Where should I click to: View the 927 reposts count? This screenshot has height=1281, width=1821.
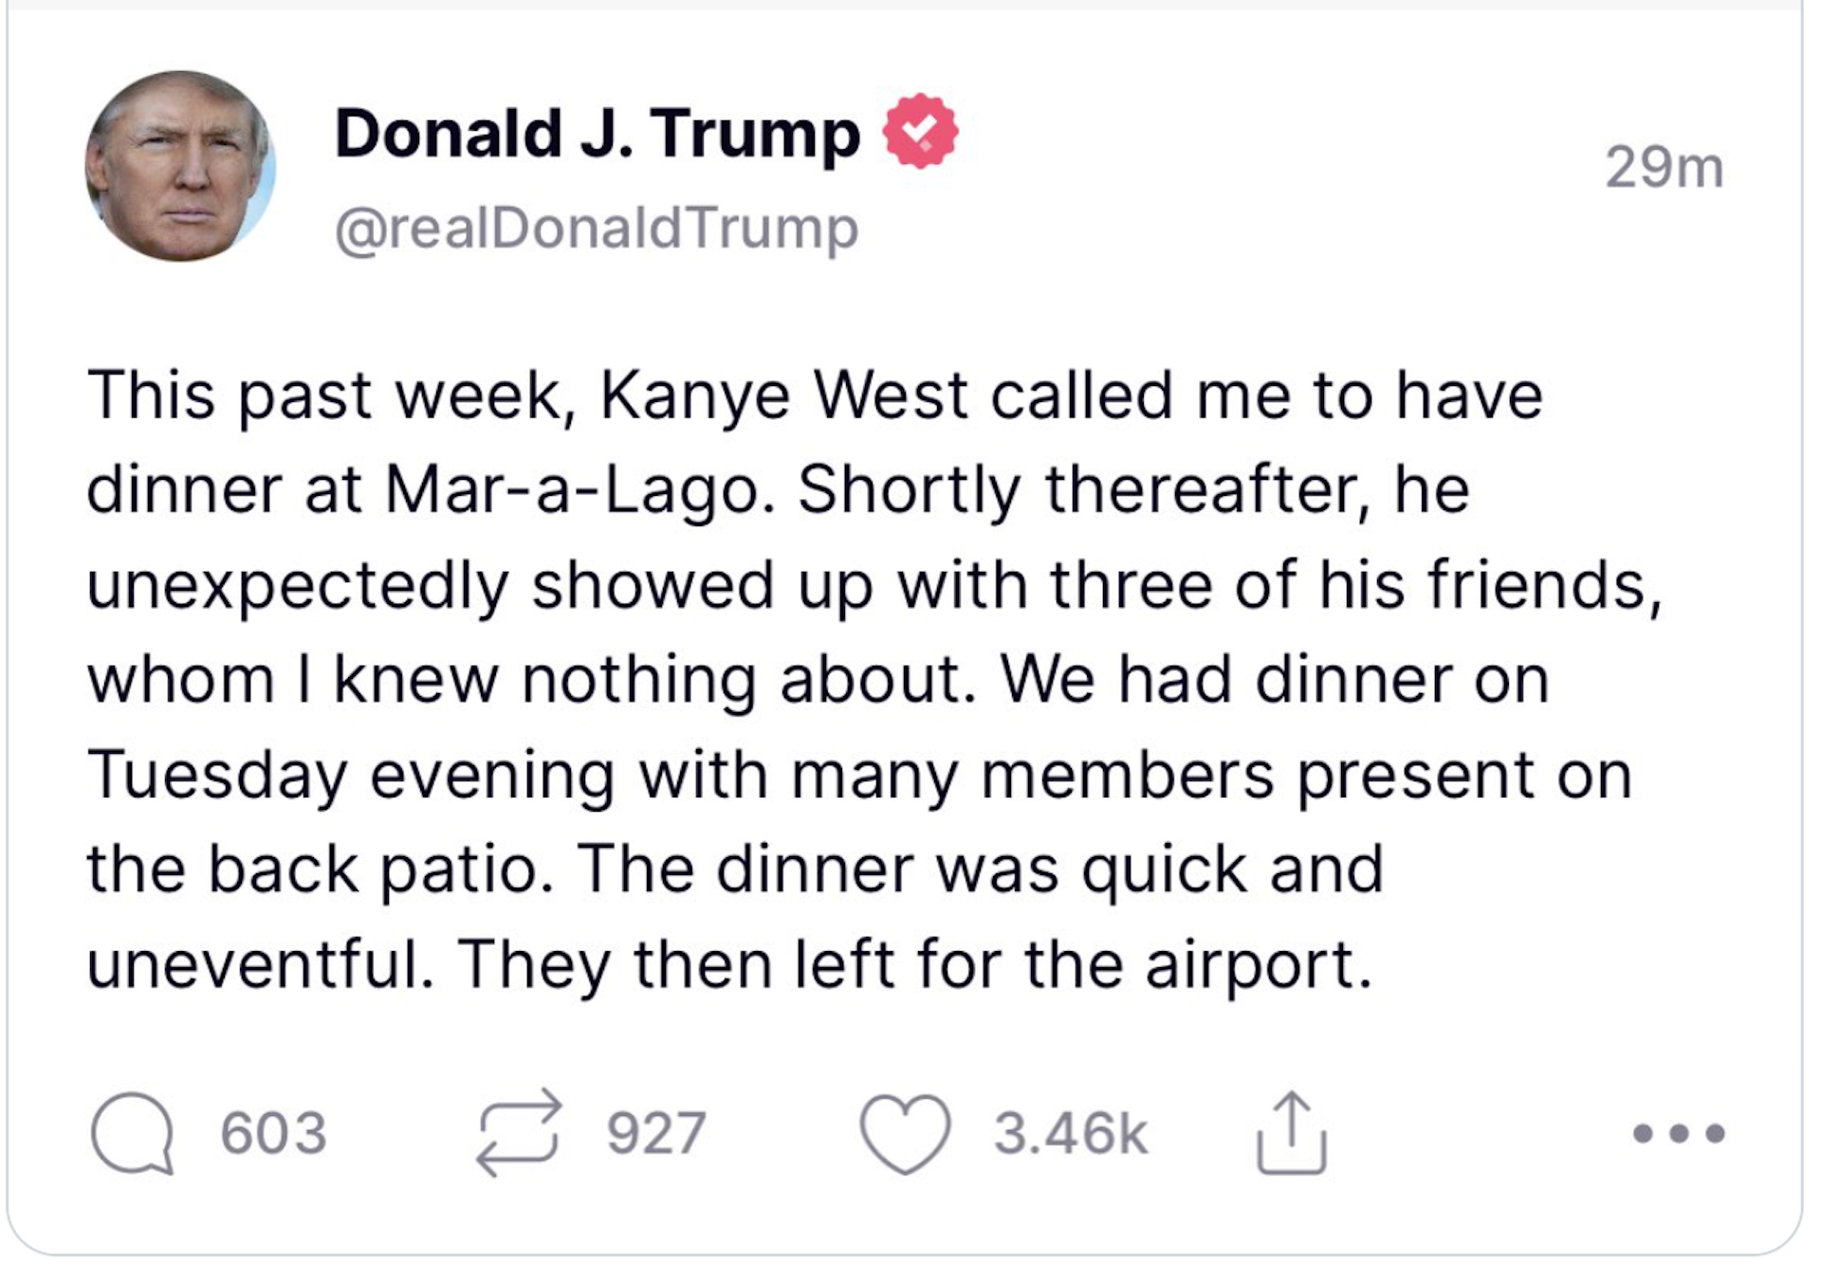[656, 1133]
